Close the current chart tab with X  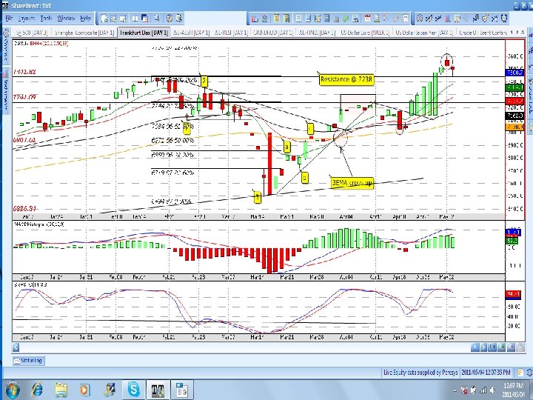click(x=523, y=33)
